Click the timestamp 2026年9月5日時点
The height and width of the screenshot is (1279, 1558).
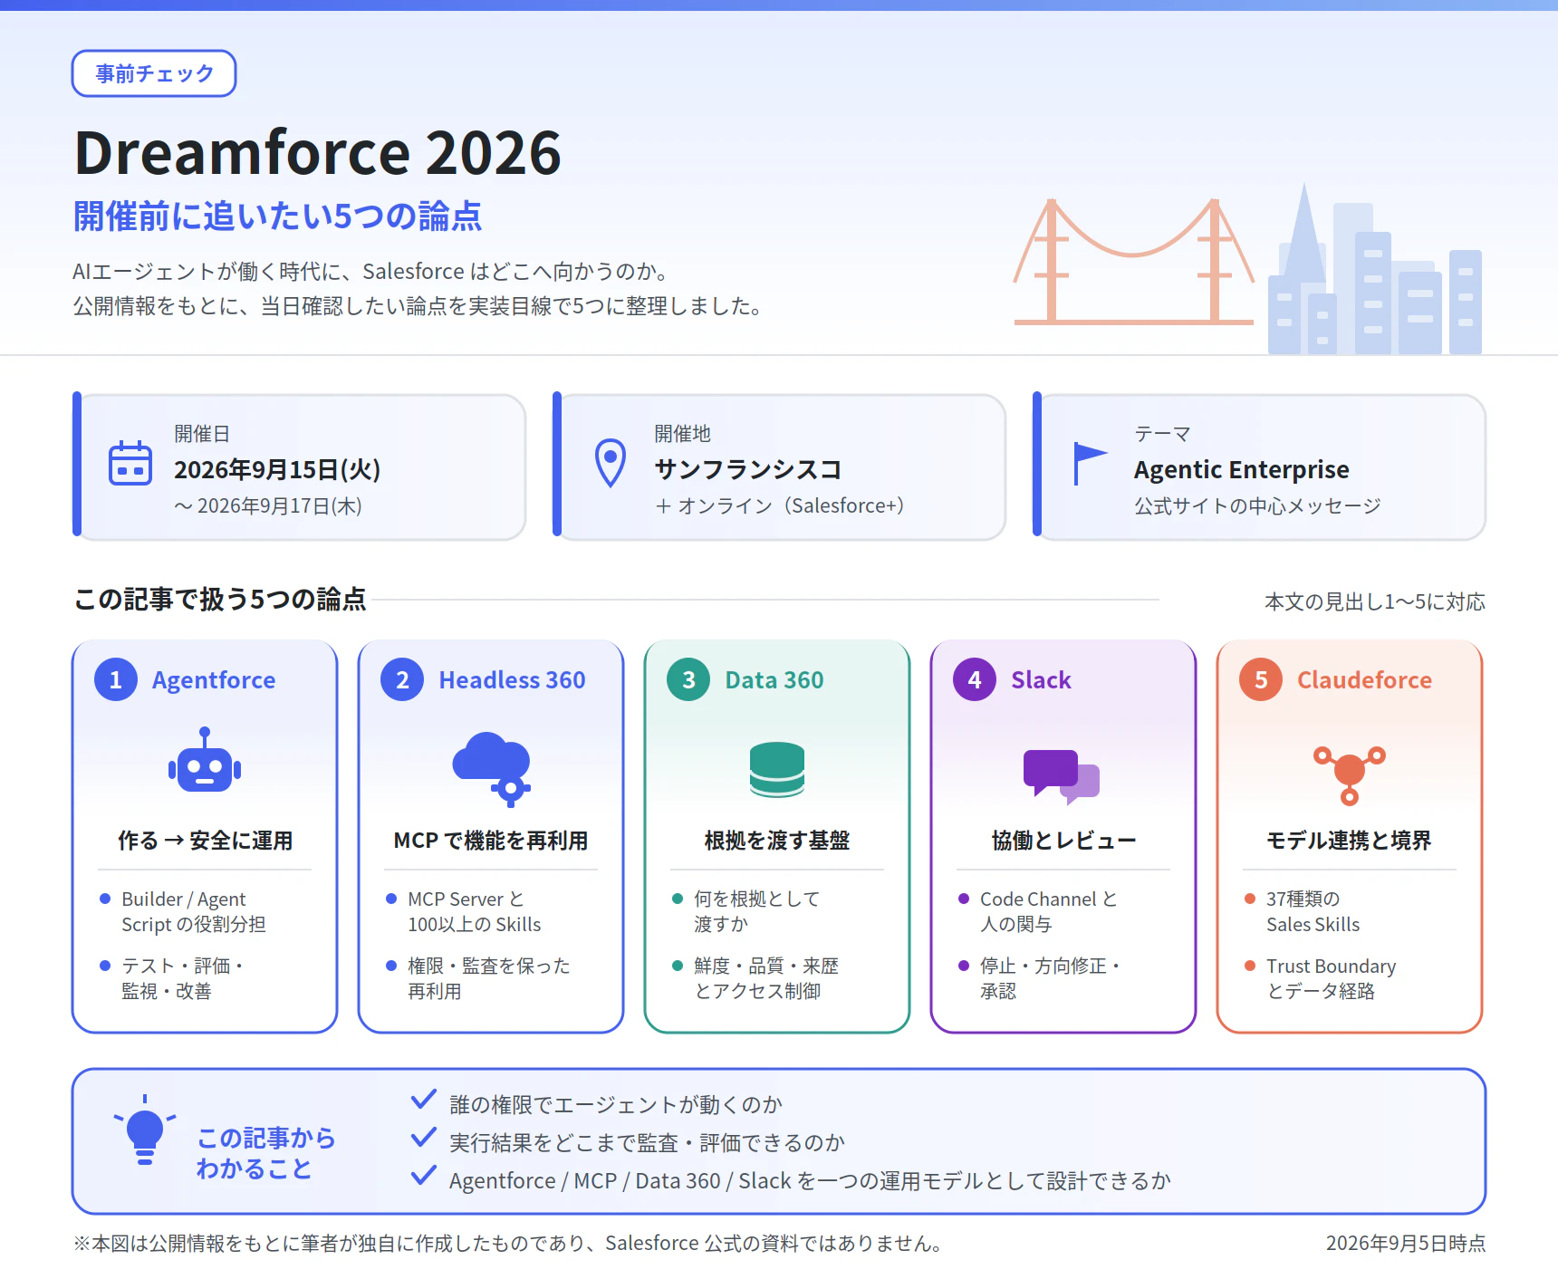[x=1406, y=1243]
